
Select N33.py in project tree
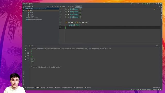tap(31, 16)
